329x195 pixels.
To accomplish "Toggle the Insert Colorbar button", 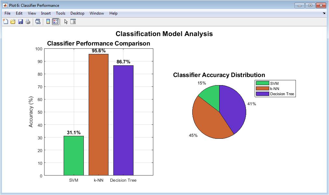I will (48, 22).
